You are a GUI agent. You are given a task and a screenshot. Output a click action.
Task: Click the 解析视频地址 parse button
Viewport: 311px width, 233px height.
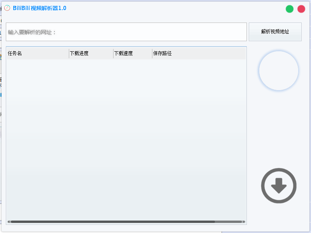pyautogui.click(x=275, y=32)
